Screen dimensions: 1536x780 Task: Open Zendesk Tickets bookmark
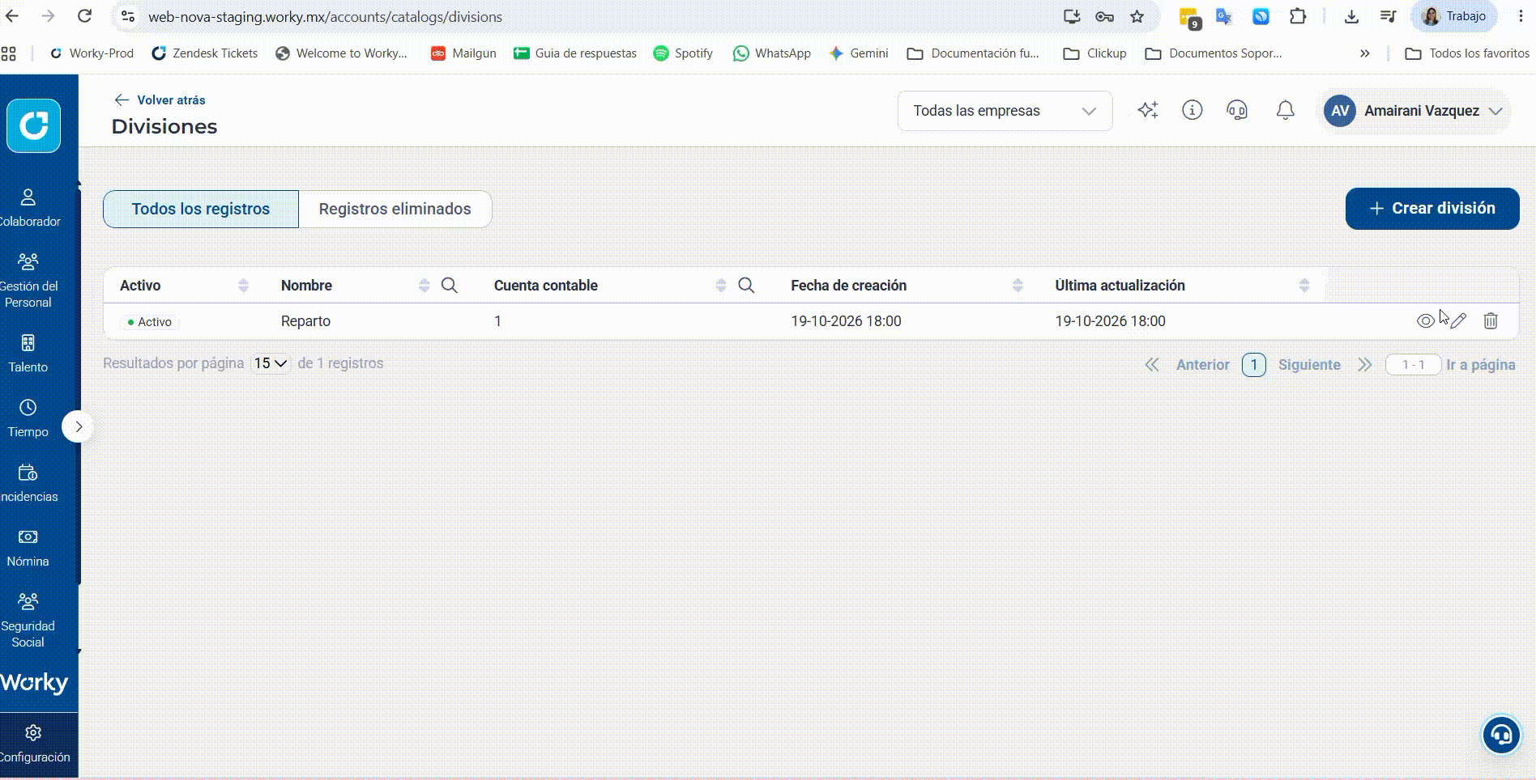pos(205,53)
